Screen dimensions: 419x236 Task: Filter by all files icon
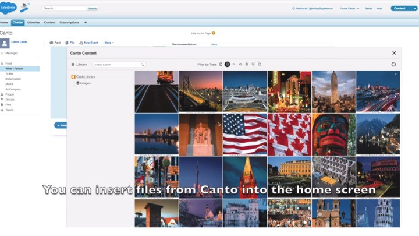click(x=221, y=64)
